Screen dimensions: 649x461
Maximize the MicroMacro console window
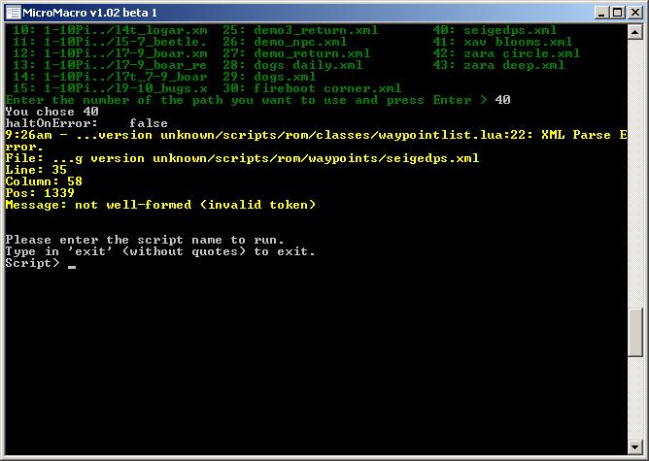click(x=617, y=12)
